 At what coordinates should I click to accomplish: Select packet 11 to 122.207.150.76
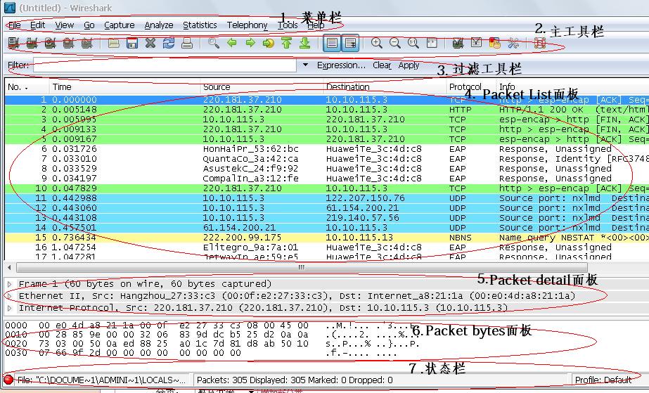(x=327, y=198)
